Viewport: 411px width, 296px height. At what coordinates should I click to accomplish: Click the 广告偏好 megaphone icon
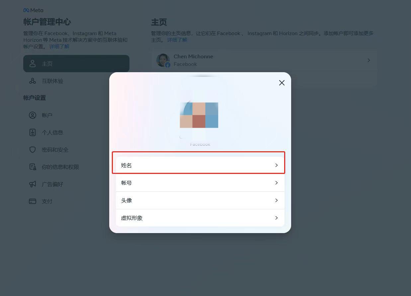coord(33,184)
